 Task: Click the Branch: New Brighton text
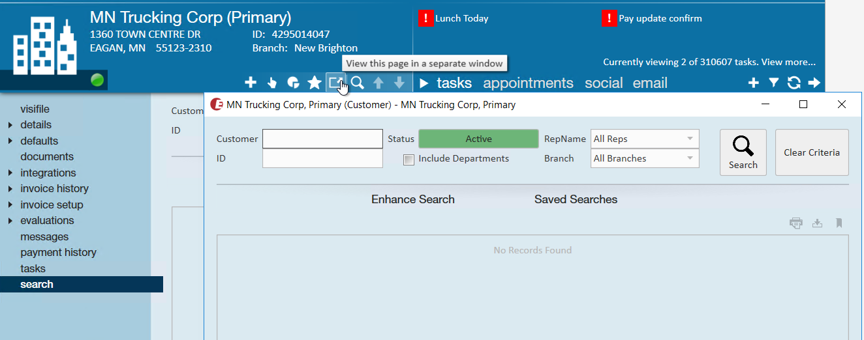tap(305, 48)
